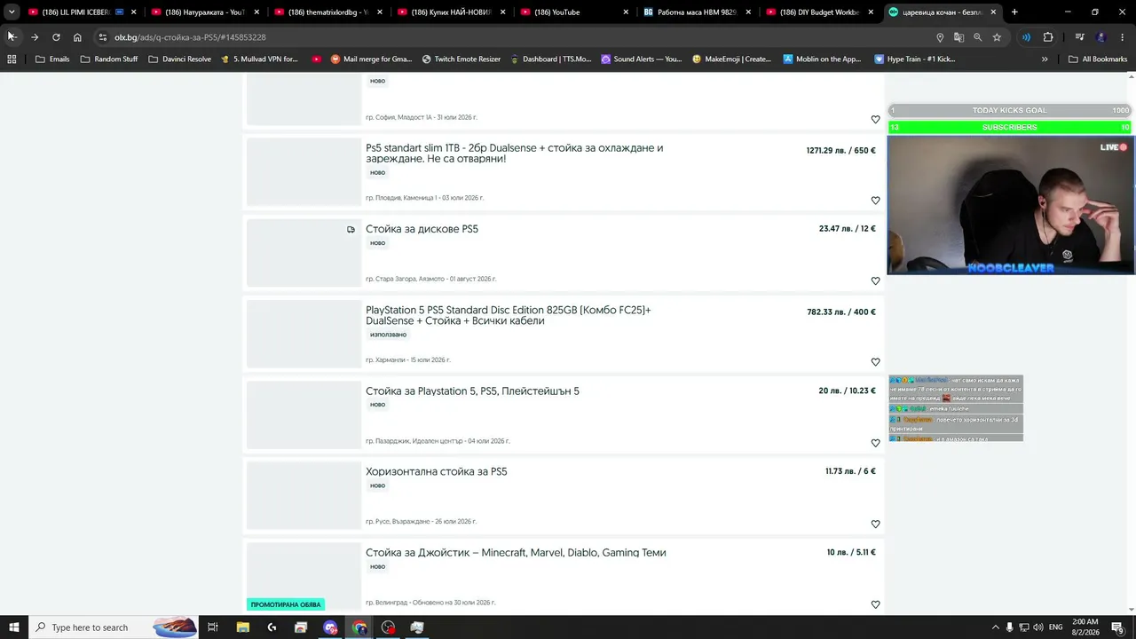1136x639 pixels.
Task: Open the Hype Train #1 Kick bookmark
Action: click(915, 59)
